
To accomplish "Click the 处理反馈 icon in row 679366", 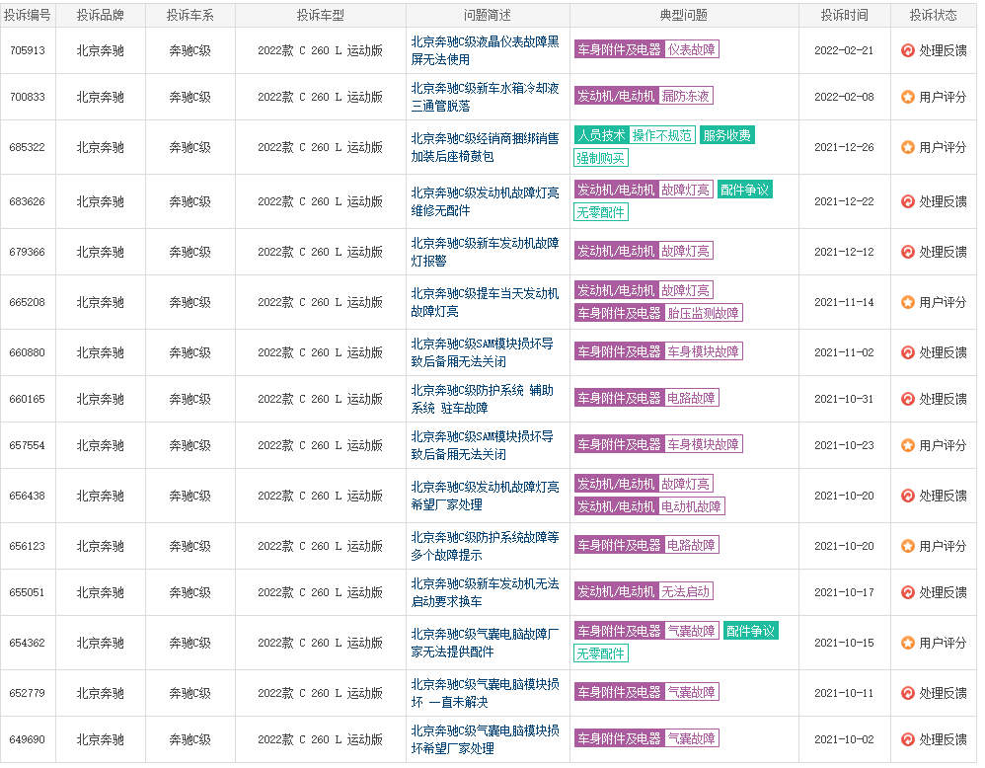I will (907, 252).
